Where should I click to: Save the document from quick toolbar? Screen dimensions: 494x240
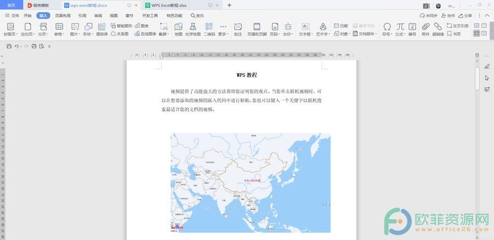pyautogui.click(x=9, y=46)
